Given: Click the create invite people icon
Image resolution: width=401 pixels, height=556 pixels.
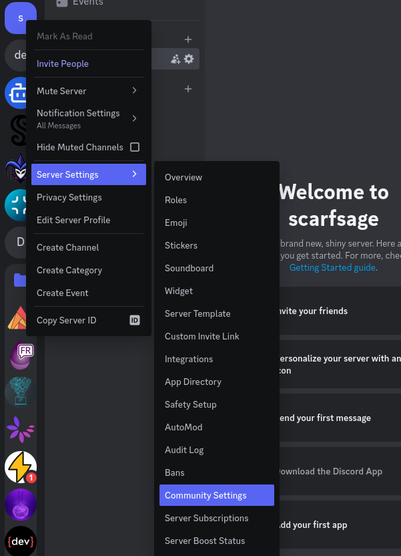Looking at the screenshot, I should pos(175,59).
